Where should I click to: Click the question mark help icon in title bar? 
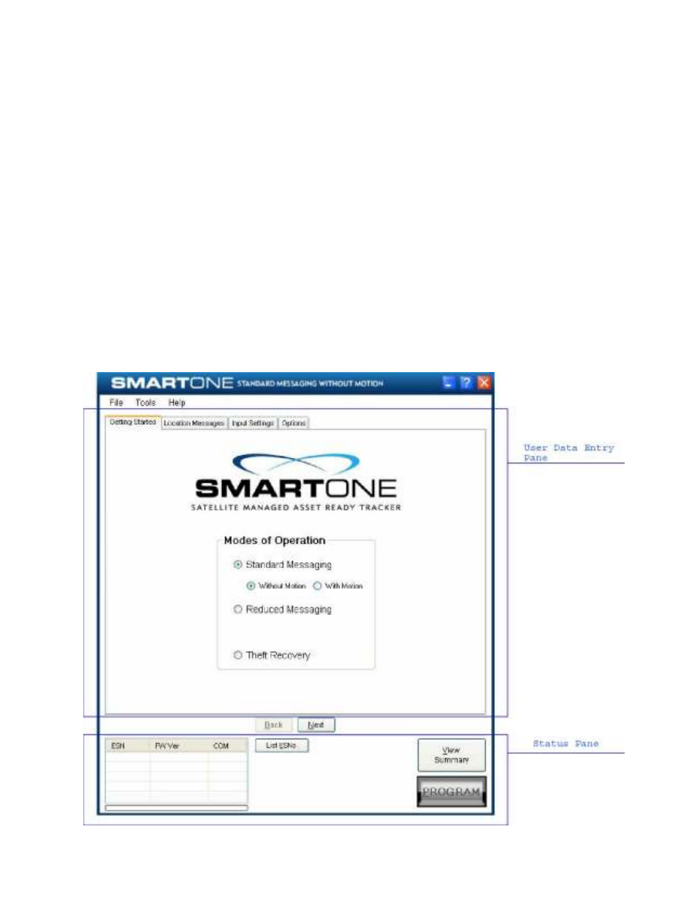coord(465,382)
